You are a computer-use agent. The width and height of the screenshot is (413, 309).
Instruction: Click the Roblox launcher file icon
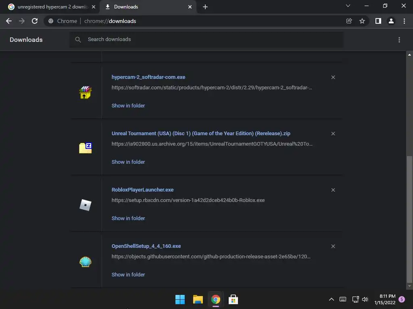coord(86,205)
